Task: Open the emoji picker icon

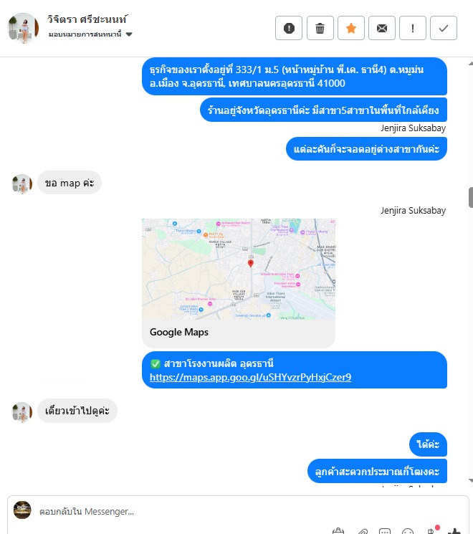Action: coord(408,531)
